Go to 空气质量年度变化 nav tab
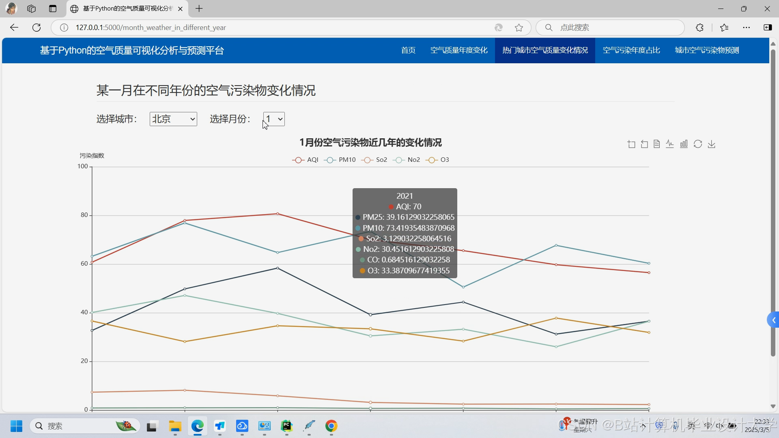Viewport: 779px width, 438px height. (459, 50)
